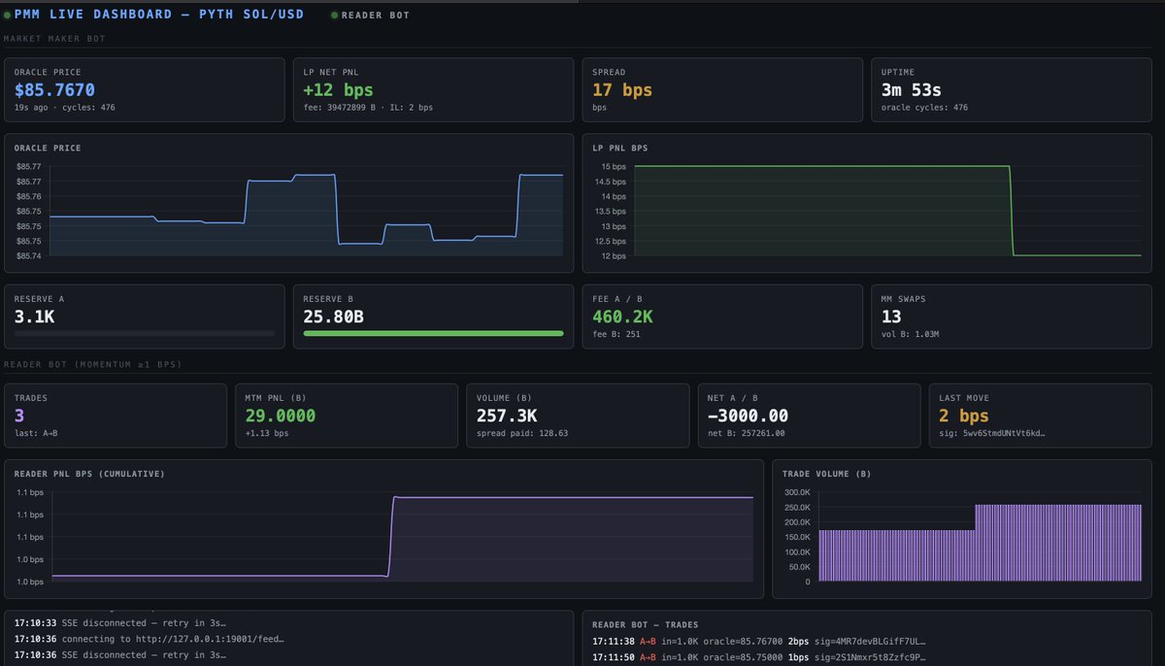
Task: Click the 17:10:33 SSE disconnected log line
Action: 120,623
